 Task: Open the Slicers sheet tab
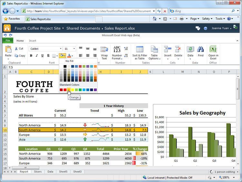pos(38,172)
